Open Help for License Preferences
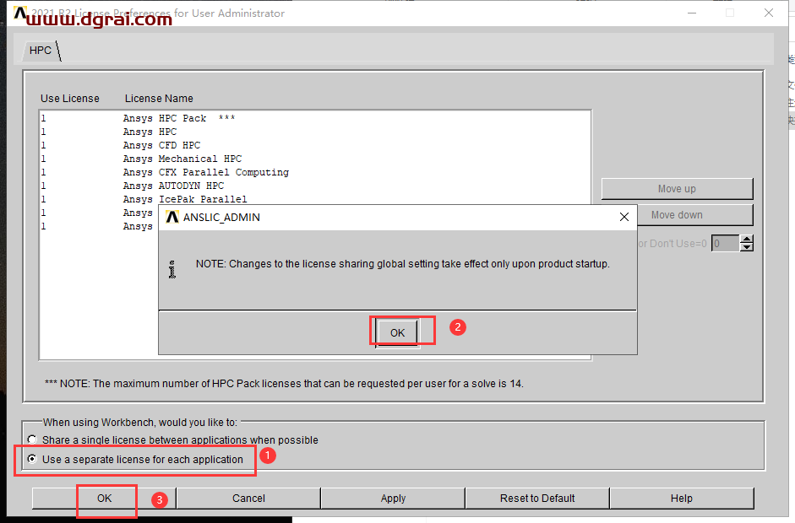This screenshot has height=523, width=795. [x=682, y=499]
